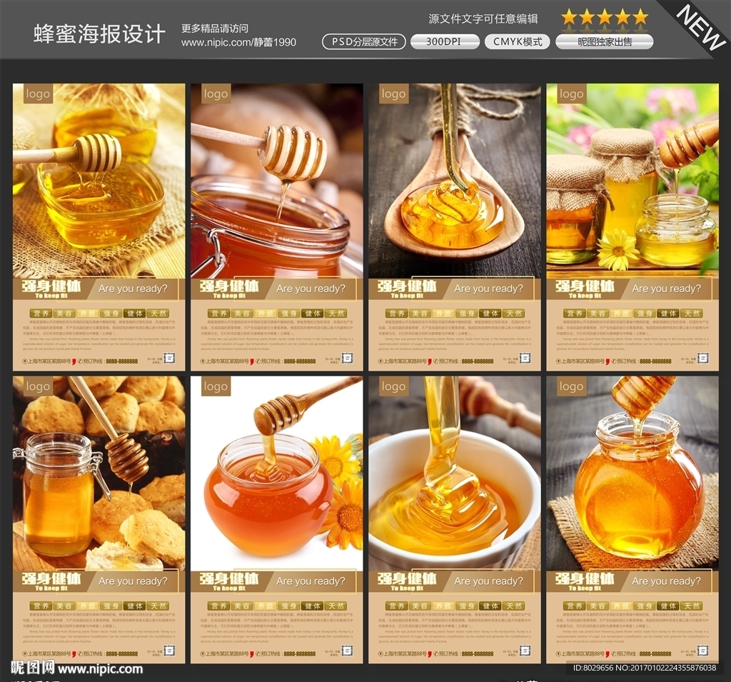Screen dimensions: 731x682
Task: Click the logo box on the biscuits poster
Action: coord(38,386)
